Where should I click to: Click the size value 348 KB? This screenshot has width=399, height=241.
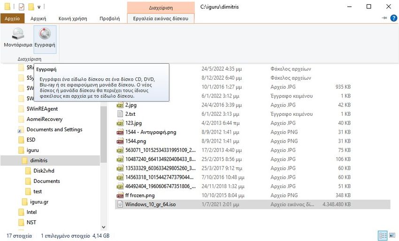(343, 196)
